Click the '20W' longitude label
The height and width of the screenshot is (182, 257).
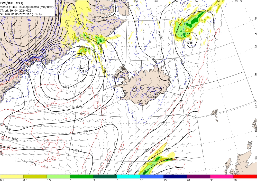[136, 1]
